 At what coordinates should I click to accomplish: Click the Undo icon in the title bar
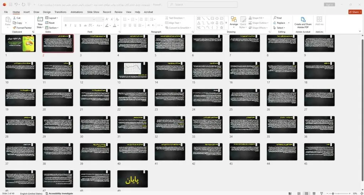click(16, 4)
